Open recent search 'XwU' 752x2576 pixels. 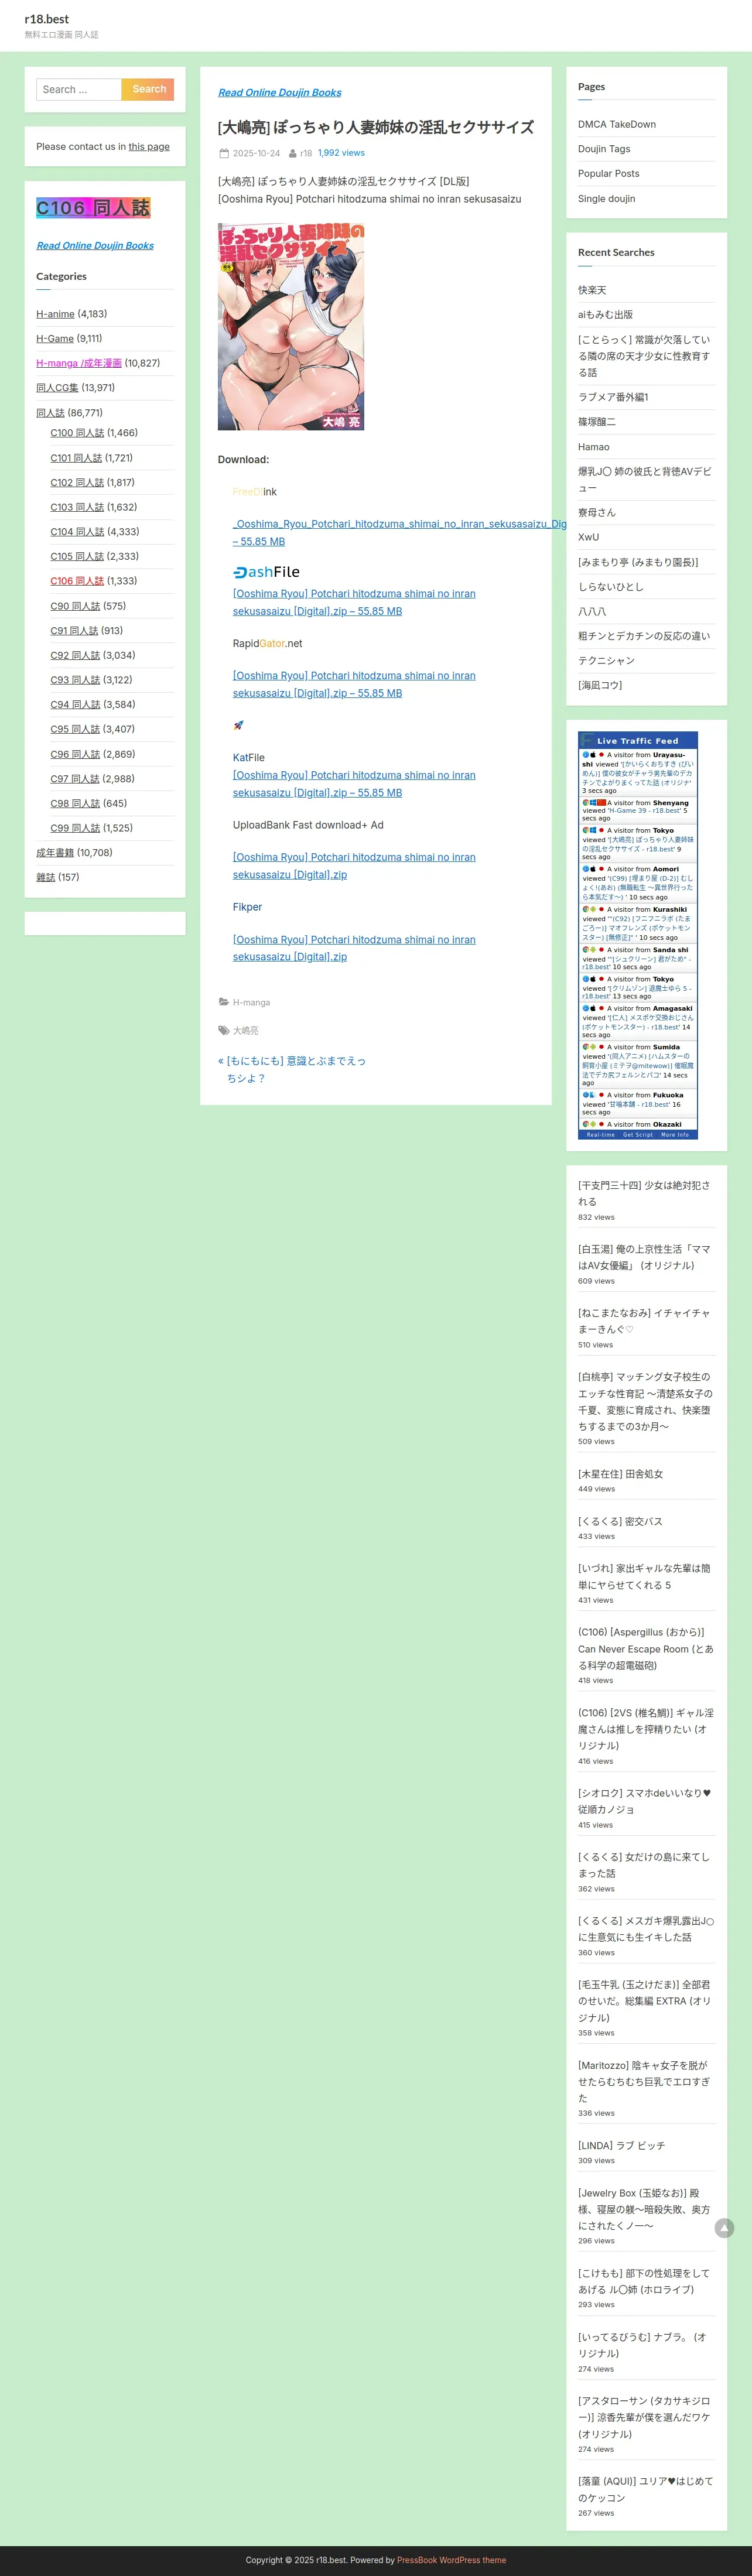pyautogui.click(x=588, y=537)
